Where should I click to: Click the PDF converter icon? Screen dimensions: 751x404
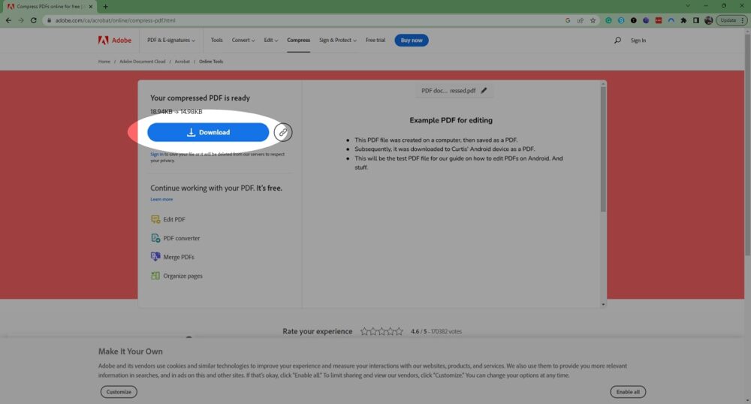155,238
